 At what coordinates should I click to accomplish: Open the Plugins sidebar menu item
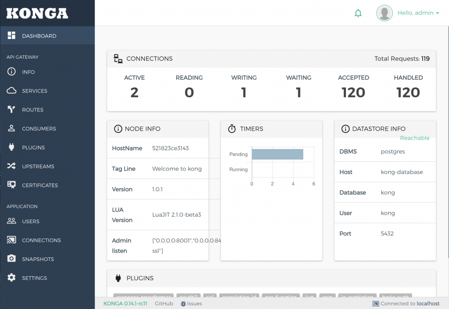click(x=47, y=147)
